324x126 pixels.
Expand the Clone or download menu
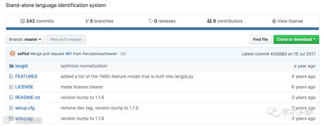click(296, 39)
